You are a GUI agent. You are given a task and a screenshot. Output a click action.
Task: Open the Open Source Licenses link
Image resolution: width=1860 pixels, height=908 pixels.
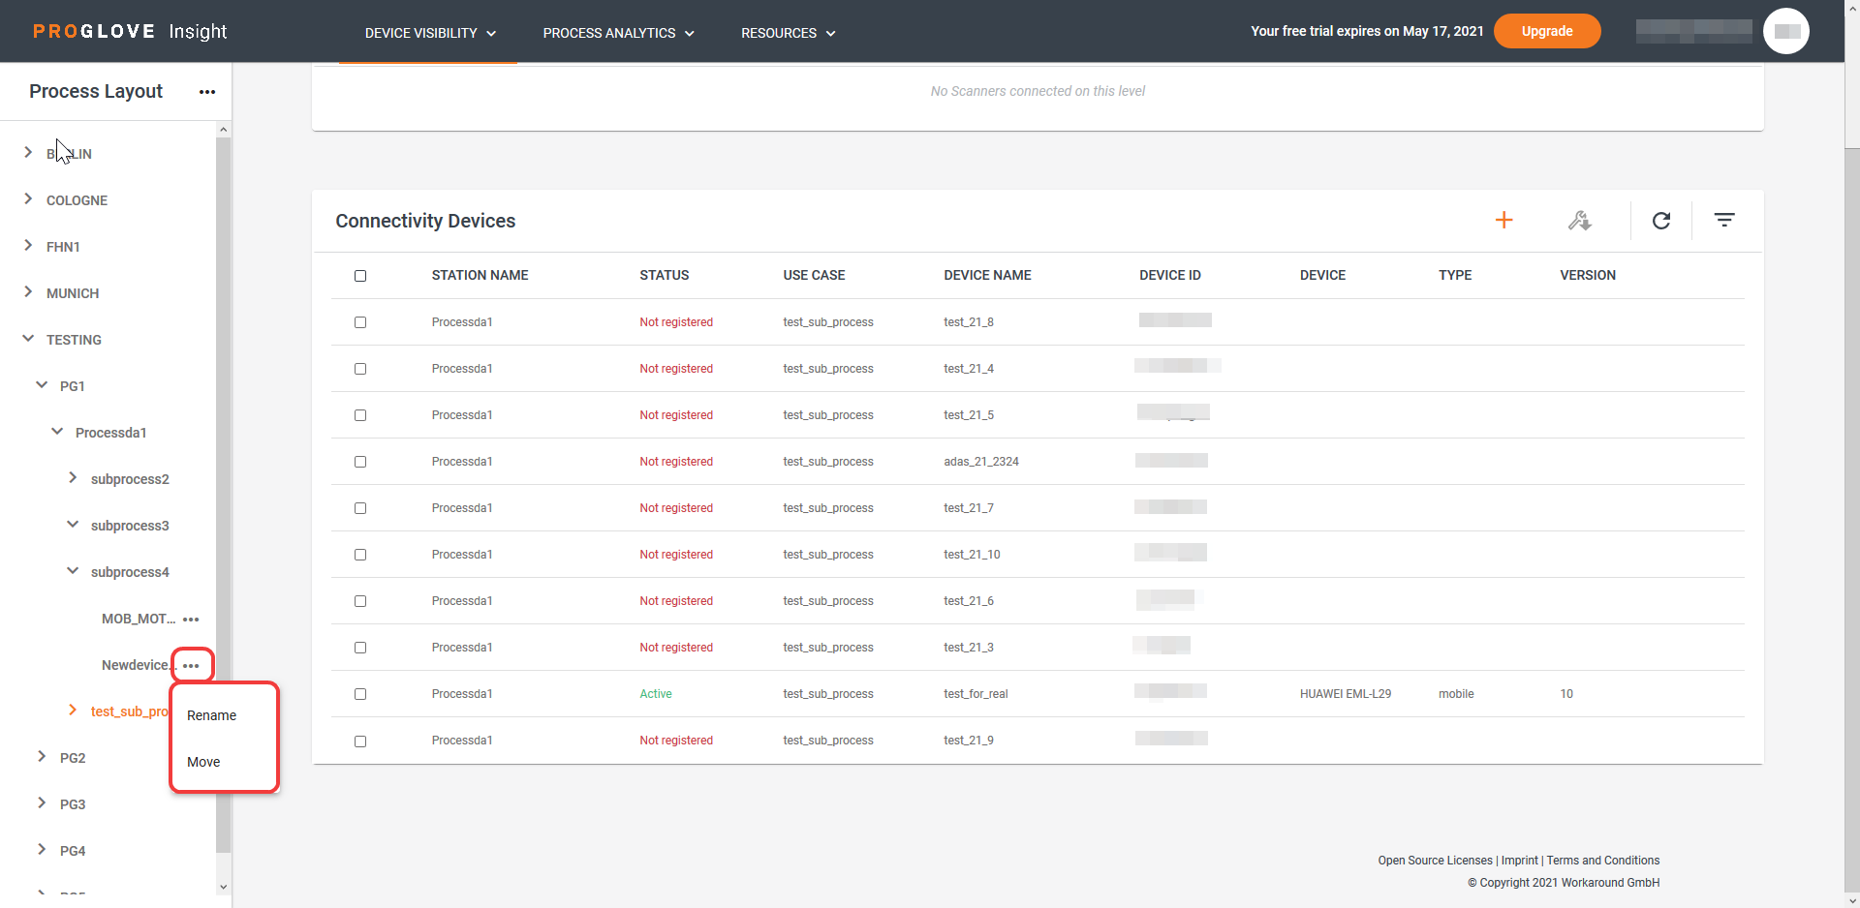1435,861
